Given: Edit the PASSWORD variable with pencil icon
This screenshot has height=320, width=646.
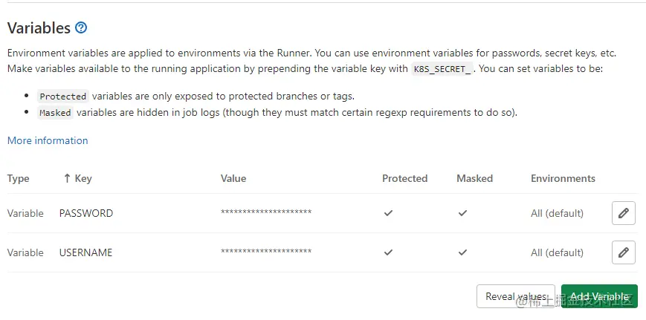Looking at the screenshot, I should click(624, 213).
